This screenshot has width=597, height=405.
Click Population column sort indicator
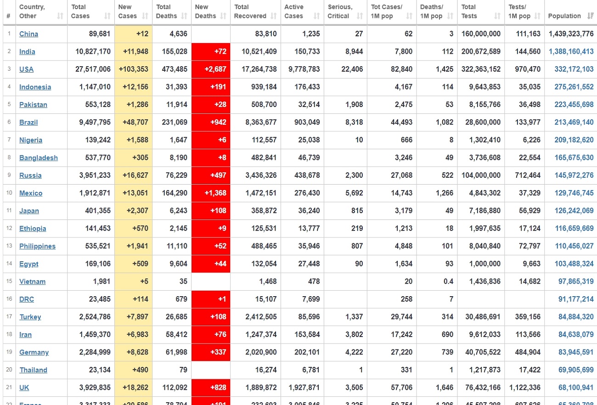click(590, 16)
